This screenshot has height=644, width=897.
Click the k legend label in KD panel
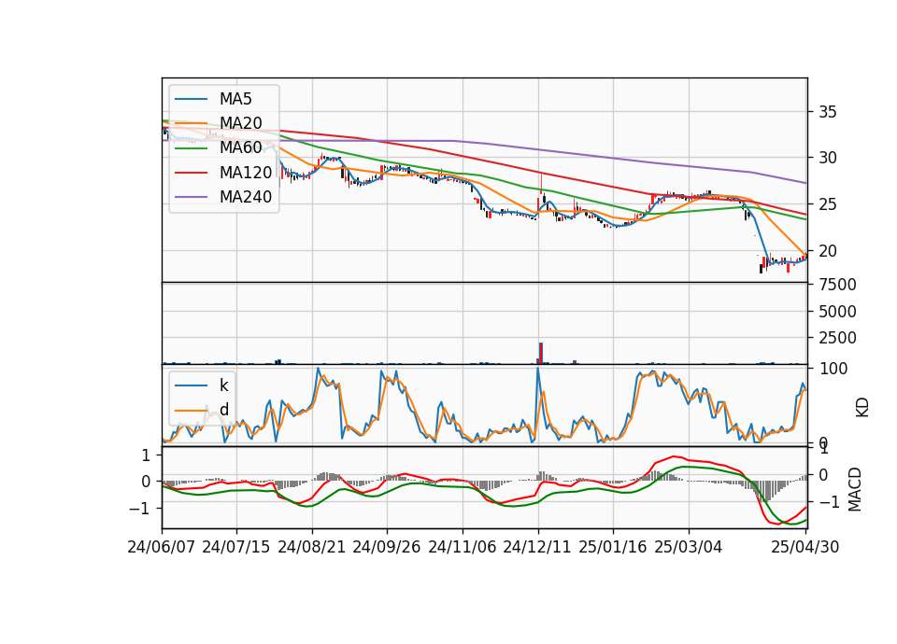pos(223,385)
